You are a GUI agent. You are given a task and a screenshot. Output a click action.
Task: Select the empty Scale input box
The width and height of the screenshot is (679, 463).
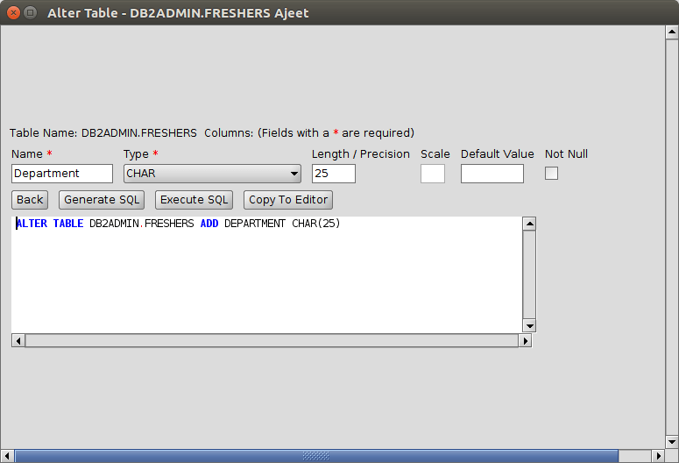point(433,174)
